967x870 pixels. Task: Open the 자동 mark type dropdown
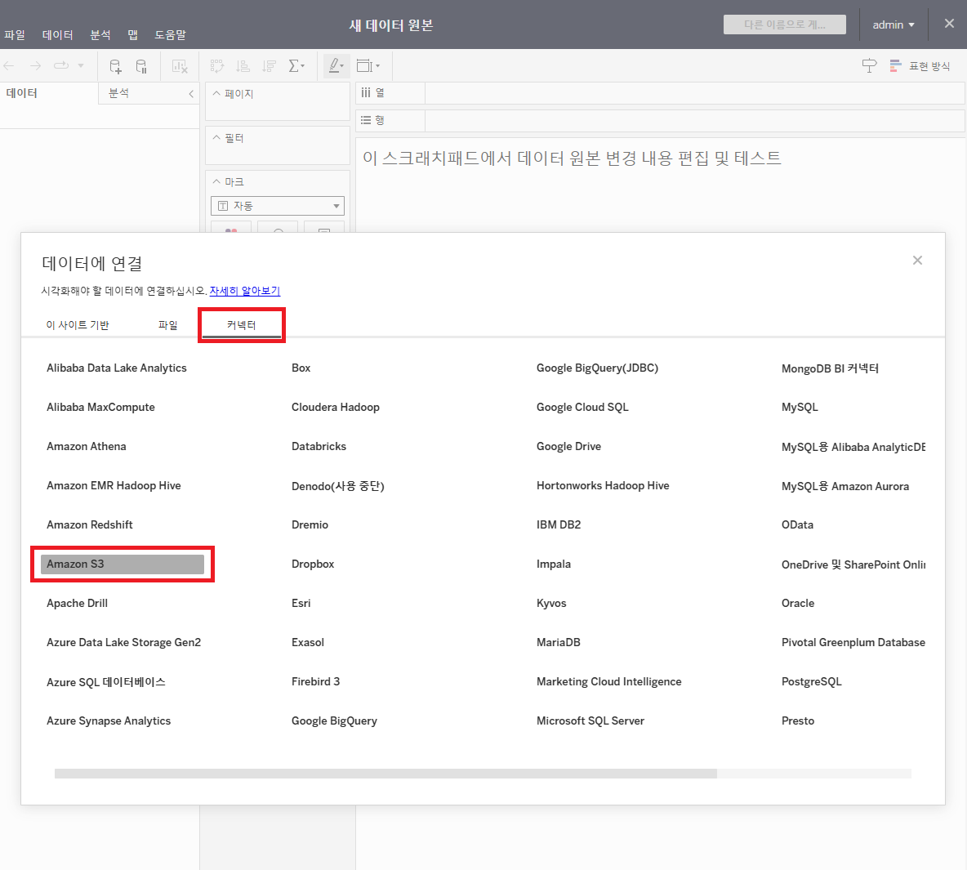tap(278, 206)
